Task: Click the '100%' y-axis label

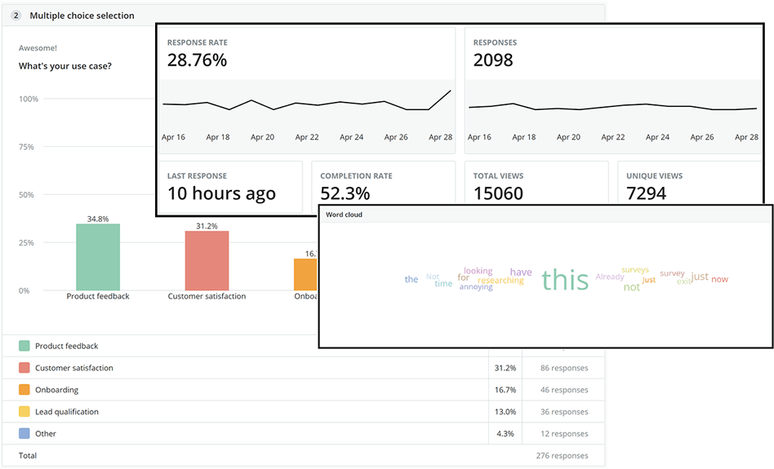Action: pyautogui.click(x=29, y=99)
